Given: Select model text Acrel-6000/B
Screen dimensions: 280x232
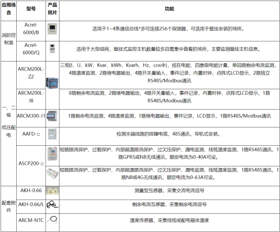Looking at the screenshot, I should [x=31, y=29].
